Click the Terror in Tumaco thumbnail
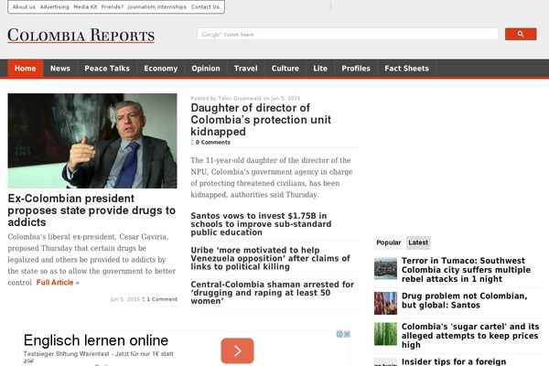Image resolution: width=549 pixels, height=366 pixels. (x=385, y=268)
